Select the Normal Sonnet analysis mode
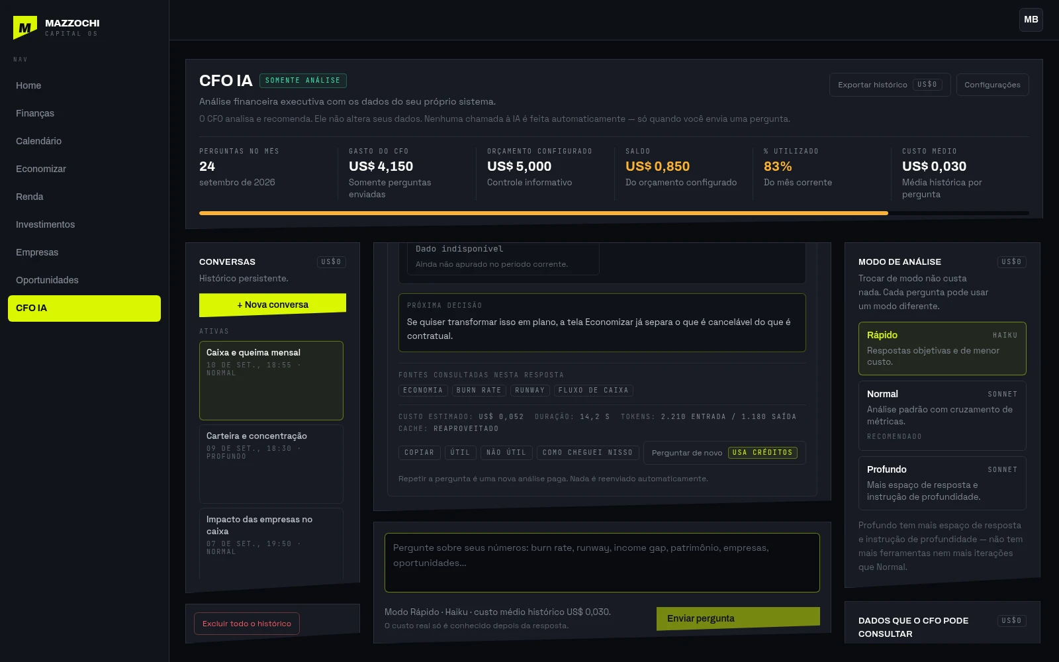This screenshot has height=662, width=1059. [943, 416]
